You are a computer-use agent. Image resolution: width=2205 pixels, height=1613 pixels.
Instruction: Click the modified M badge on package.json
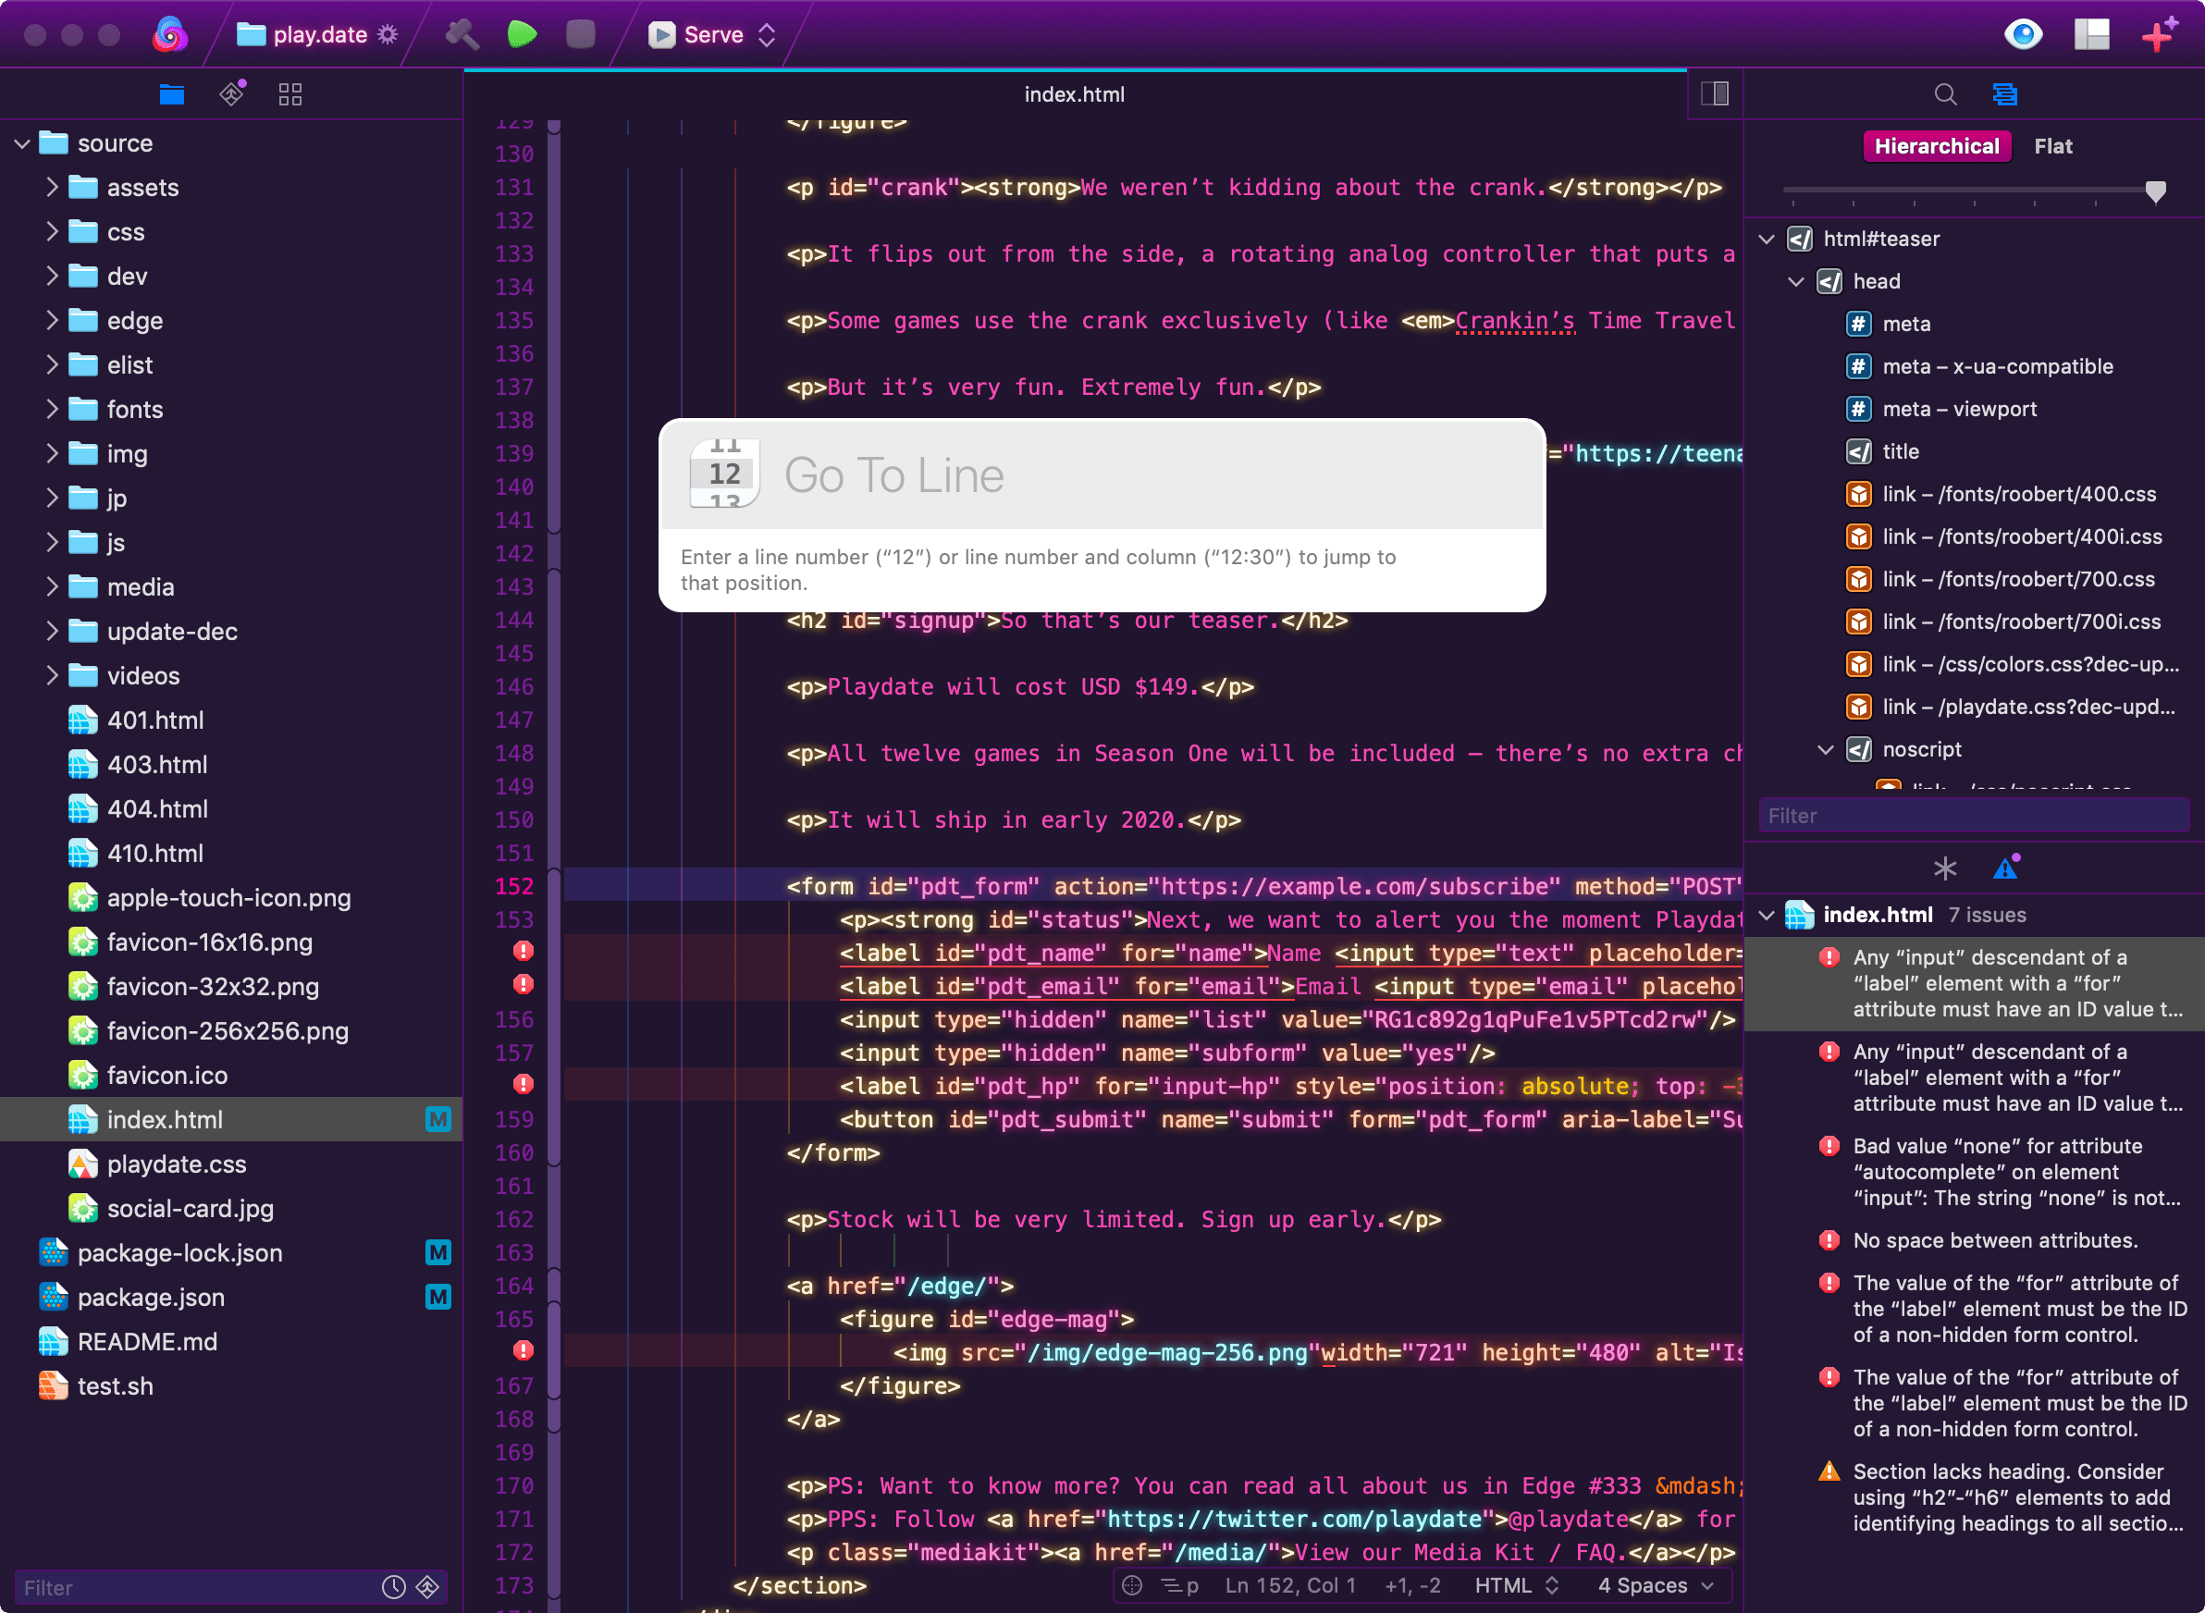(438, 1298)
